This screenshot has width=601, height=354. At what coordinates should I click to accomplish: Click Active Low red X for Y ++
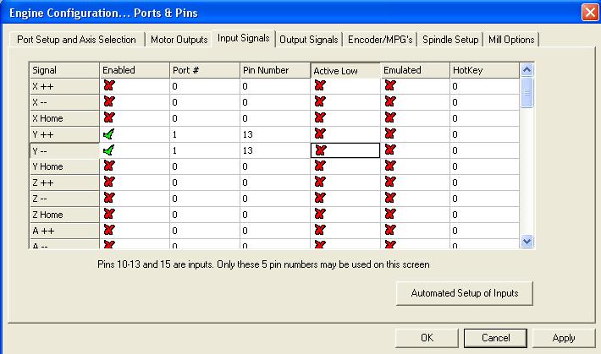coord(319,133)
